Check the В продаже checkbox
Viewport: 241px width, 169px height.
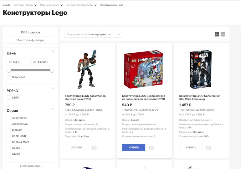[x=9, y=77]
